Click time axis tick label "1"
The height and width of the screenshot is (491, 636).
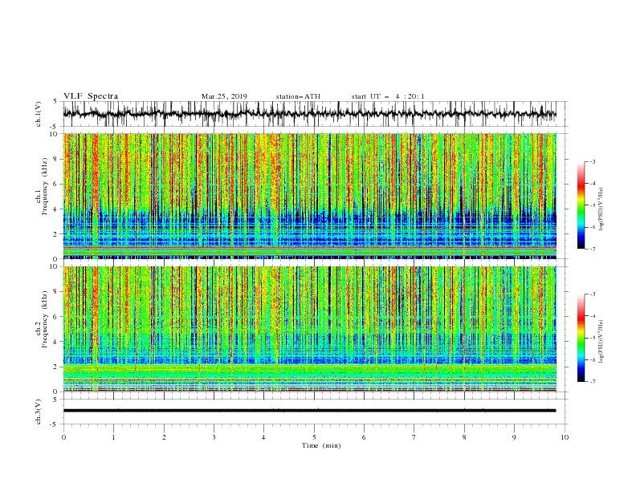pos(113,437)
